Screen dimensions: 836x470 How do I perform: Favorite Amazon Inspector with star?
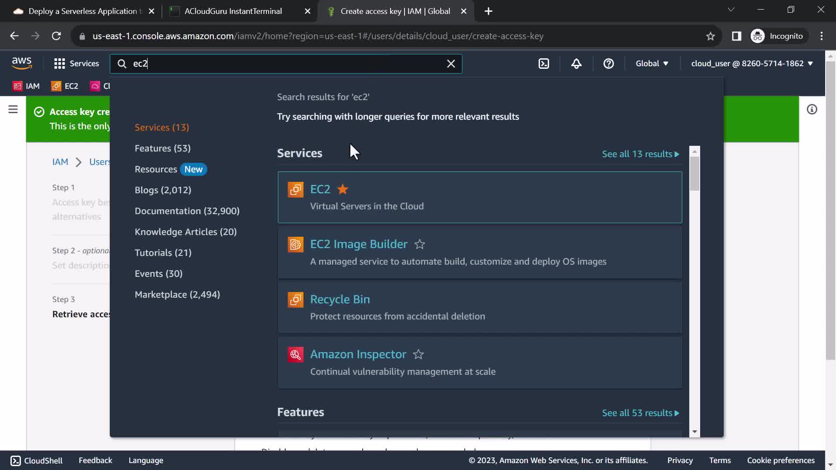point(418,355)
